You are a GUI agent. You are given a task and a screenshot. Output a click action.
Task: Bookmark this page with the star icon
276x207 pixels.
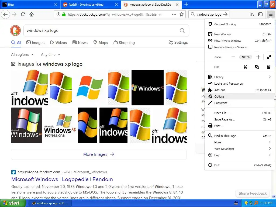(182, 15)
